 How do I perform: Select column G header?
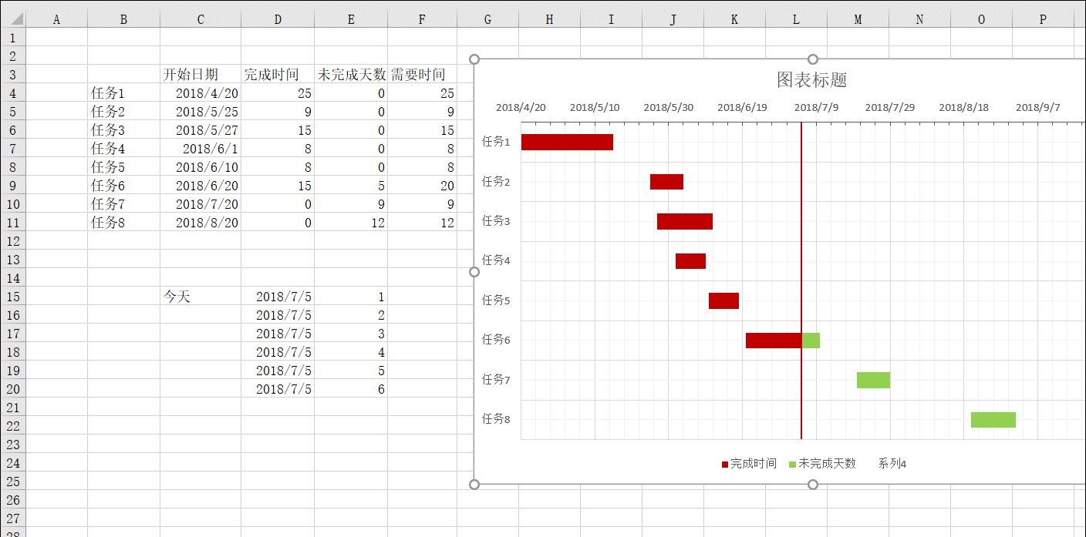[487, 19]
